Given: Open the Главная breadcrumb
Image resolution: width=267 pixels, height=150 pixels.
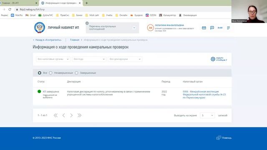Looking at the screenshot, I should 75,40.
